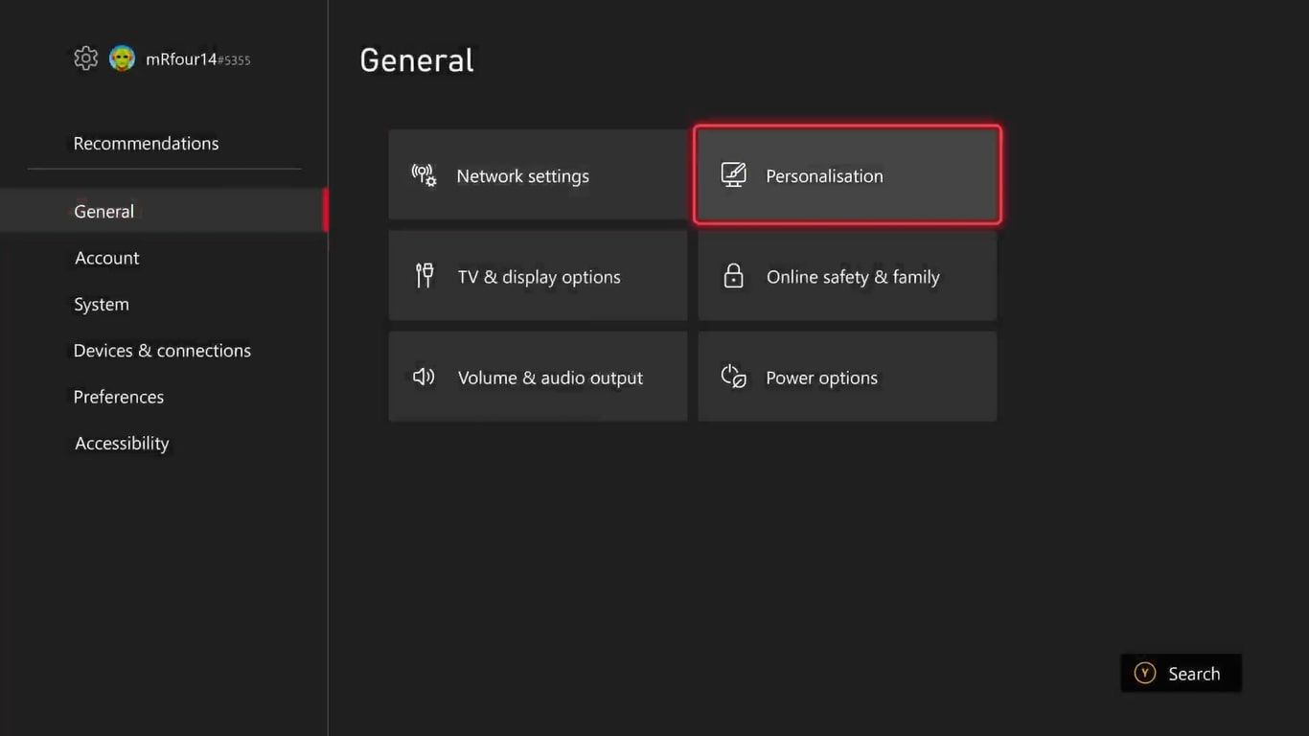The height and width of the screenshot is (736, 1309).
Task: Open Devices & connections settings
Action: 162,350
